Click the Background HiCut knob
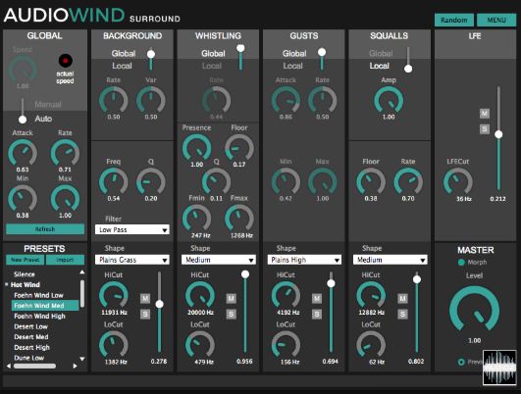Screen dimensions: 521x394 pyautogui.click(x=114, y=295)
